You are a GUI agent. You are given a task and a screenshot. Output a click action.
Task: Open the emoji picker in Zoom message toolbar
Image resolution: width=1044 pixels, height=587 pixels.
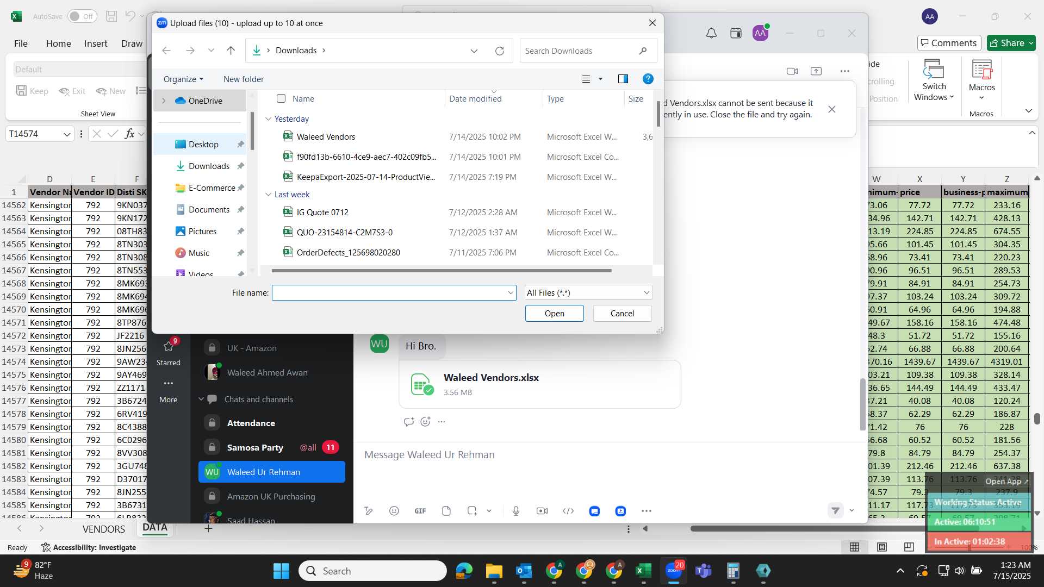[x=394, y=511]
